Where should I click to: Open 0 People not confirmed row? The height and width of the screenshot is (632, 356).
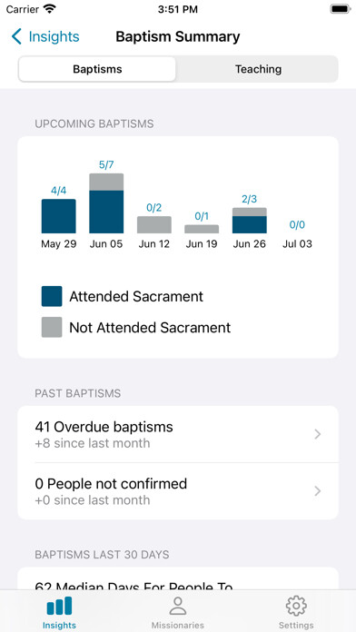click(178, 491)
